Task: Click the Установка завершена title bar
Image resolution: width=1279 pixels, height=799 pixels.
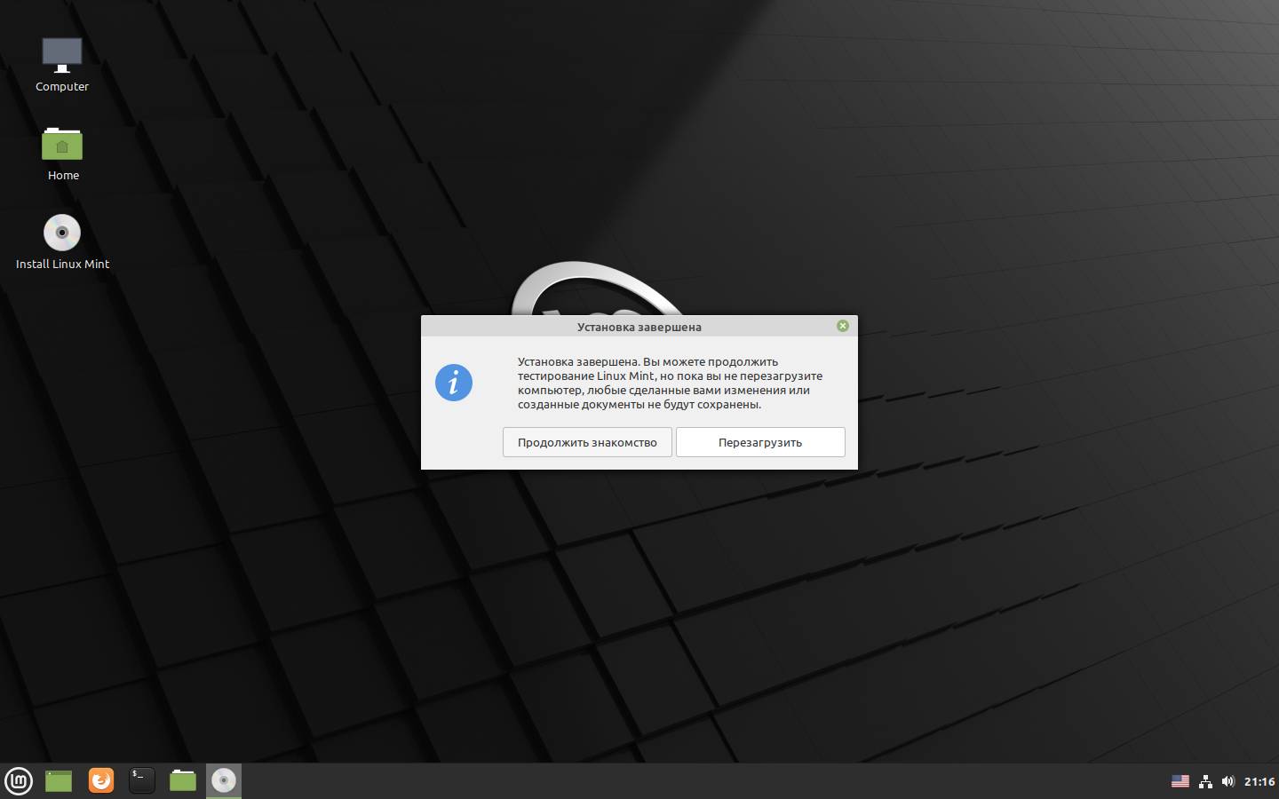Action: [x=639, y=327]
